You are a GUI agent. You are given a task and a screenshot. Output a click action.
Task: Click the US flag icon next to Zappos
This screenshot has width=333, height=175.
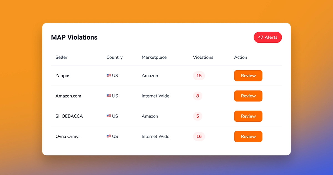(109, 75)
